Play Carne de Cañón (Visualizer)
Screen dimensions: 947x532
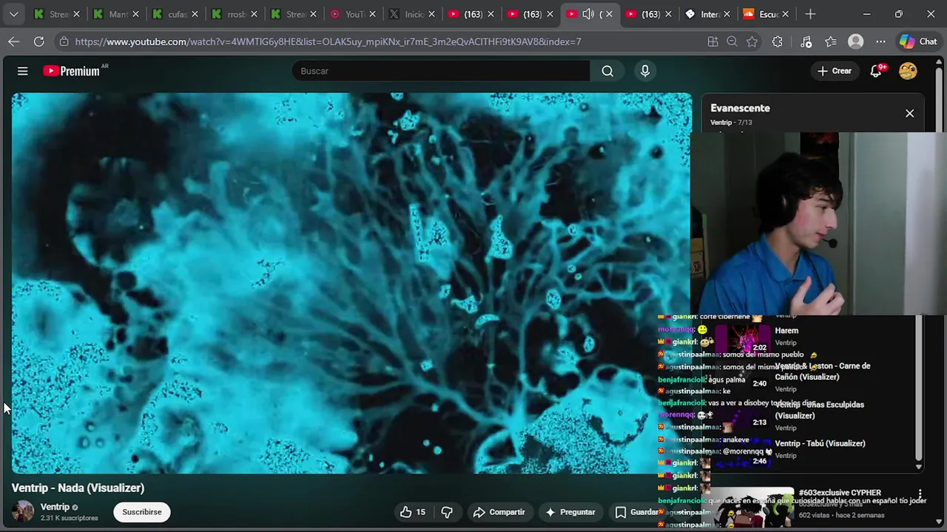(x=822, y=372)
